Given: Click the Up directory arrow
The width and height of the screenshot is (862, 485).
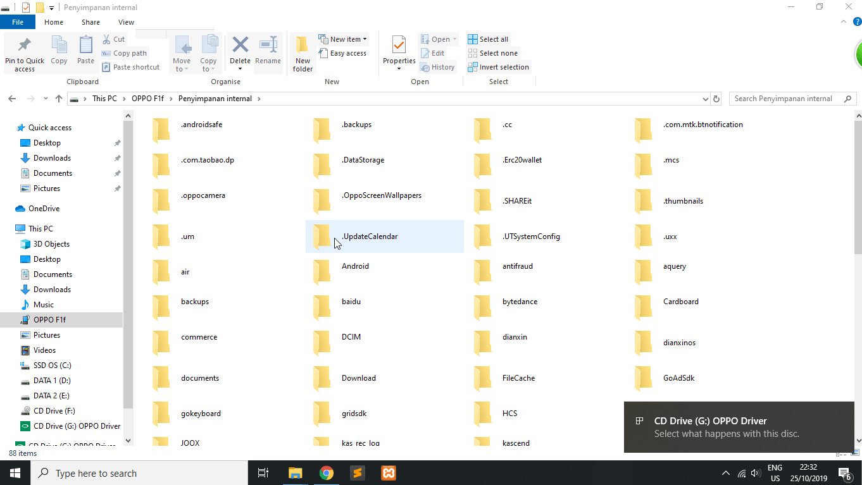Looking at the screenshot, I should point(59,99).
